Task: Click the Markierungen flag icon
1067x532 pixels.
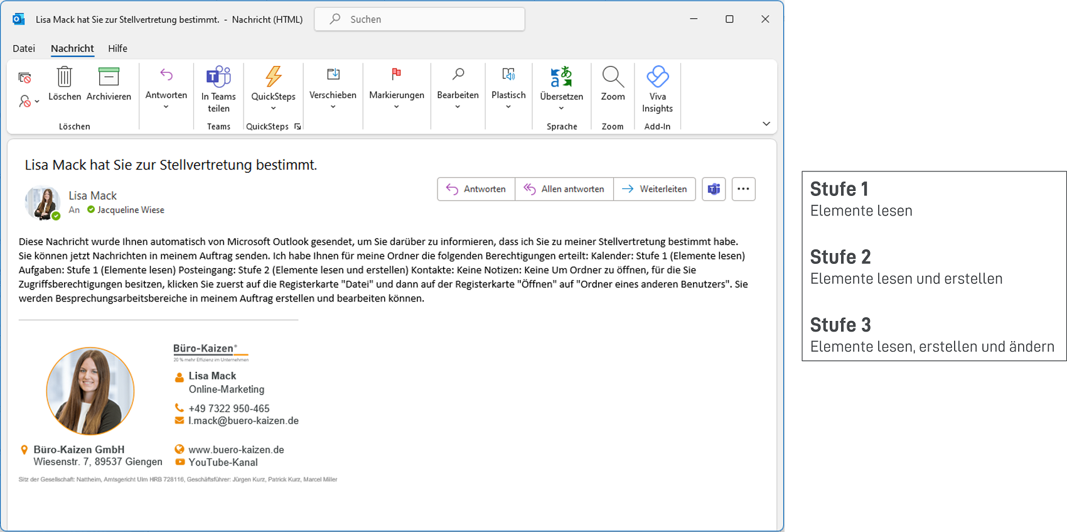Action: (x=396, y=74)
